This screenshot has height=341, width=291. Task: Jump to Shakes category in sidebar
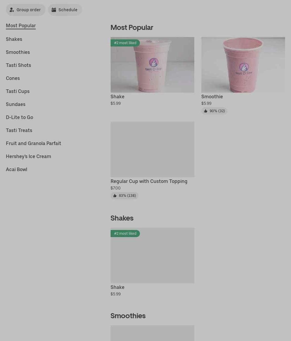(14, 39)
